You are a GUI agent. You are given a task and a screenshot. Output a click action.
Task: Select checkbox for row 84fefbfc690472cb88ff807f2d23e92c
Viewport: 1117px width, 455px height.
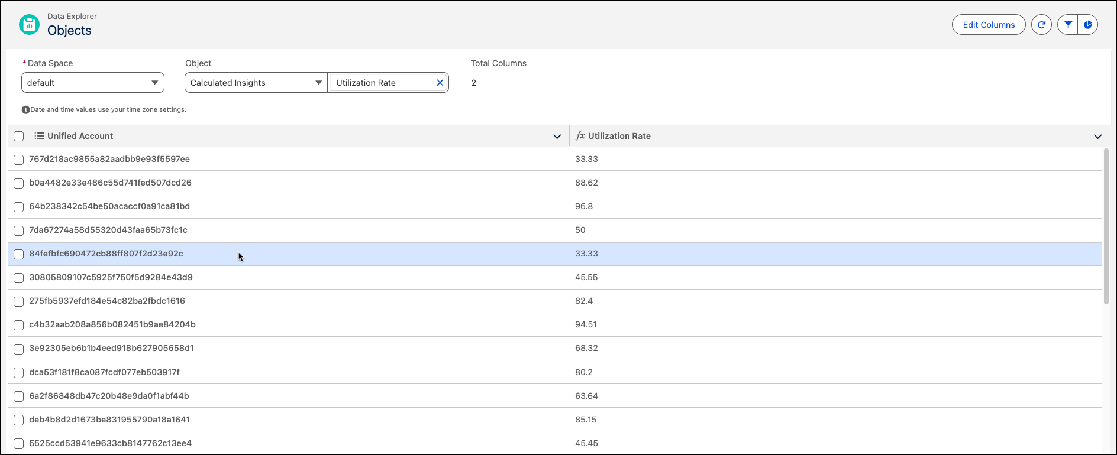(19, 254)
